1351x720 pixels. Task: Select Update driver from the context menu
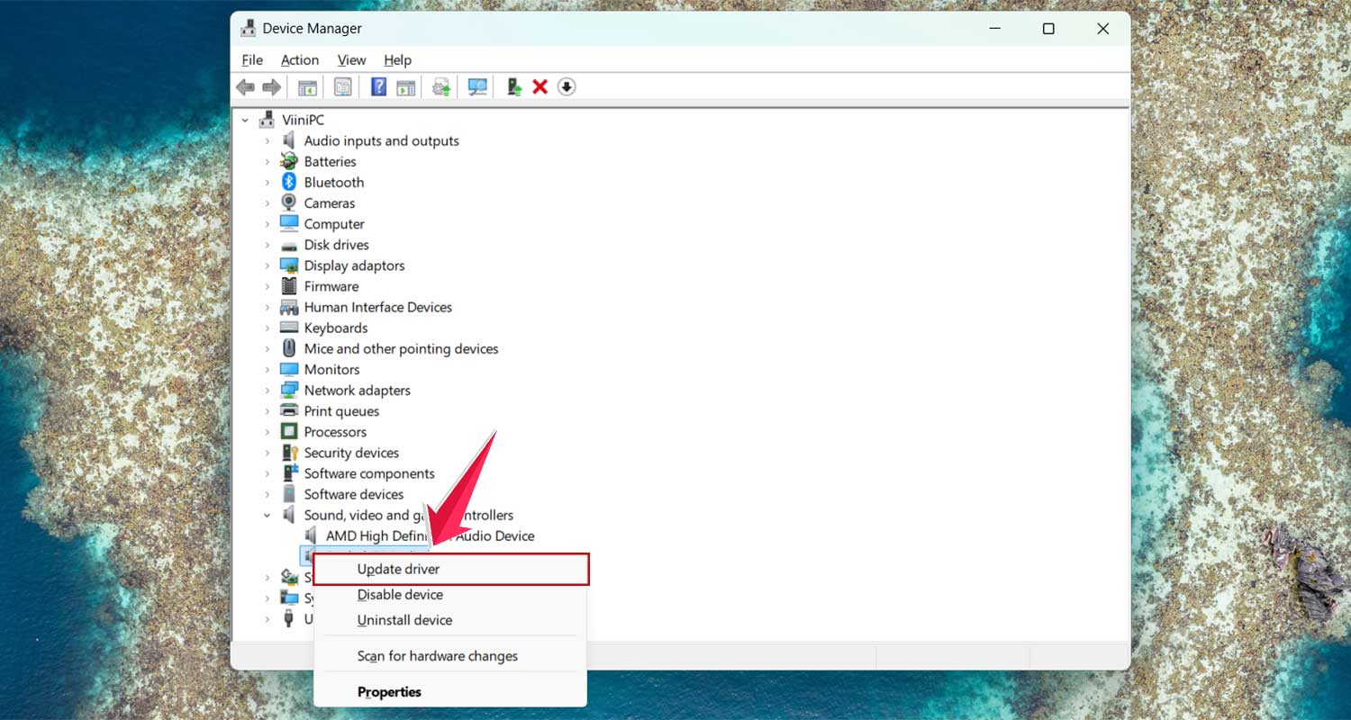[398, 569]
